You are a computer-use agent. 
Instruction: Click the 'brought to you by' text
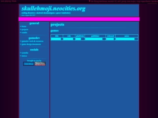coord(34,61)
